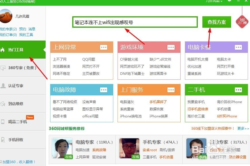Select the 到店维修 sidebar tab

pos(23,104)
